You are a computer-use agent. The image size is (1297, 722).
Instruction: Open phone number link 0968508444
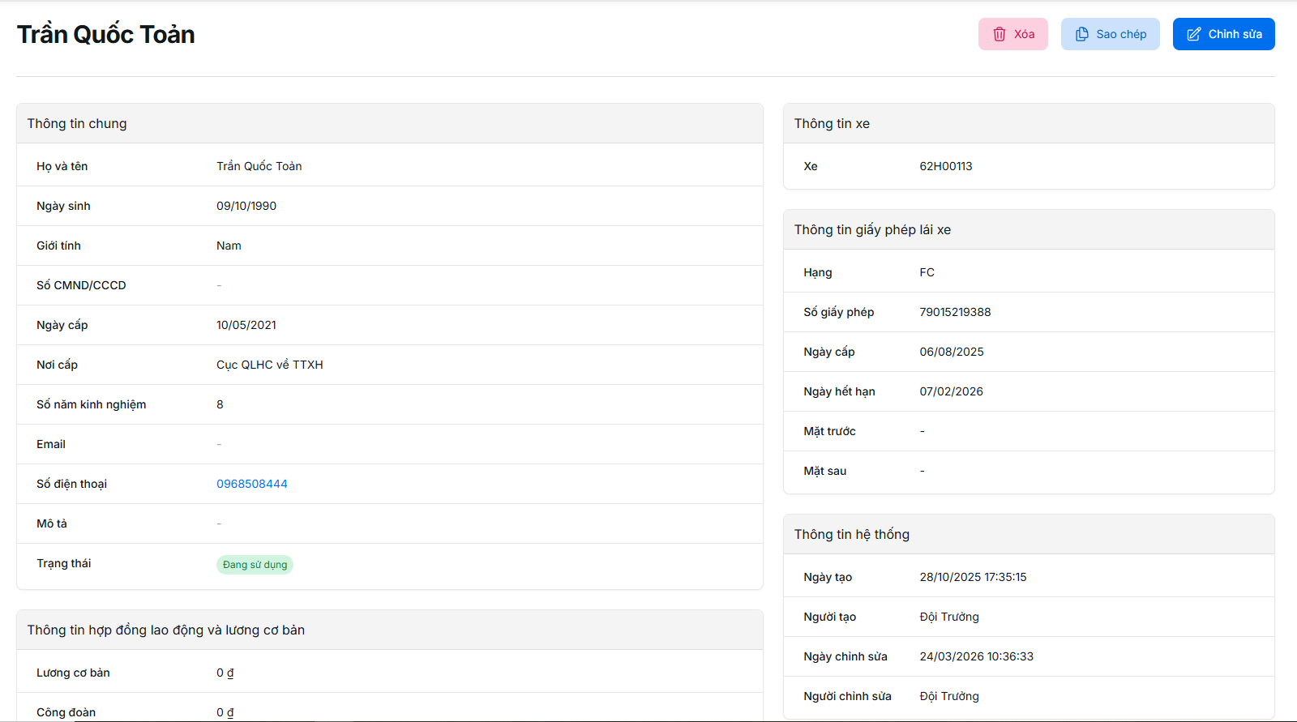coord(251,484)
